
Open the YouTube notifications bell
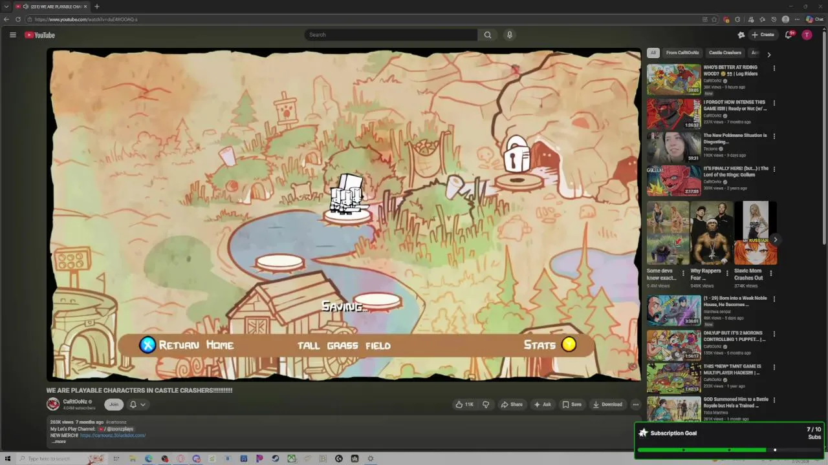point(788,35)
